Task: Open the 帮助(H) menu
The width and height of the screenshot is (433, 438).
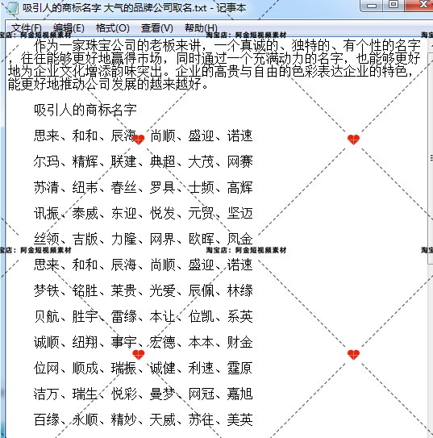Action: point(201,28)
